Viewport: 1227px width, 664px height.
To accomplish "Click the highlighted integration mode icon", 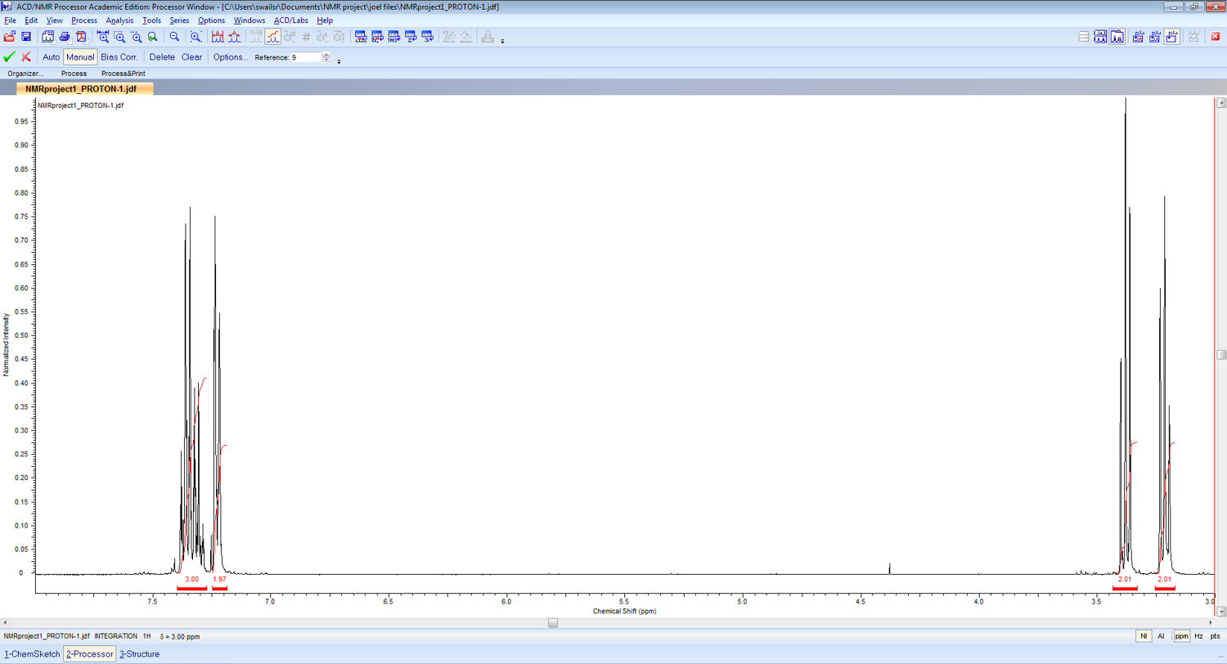I will [x=273, y=37].
